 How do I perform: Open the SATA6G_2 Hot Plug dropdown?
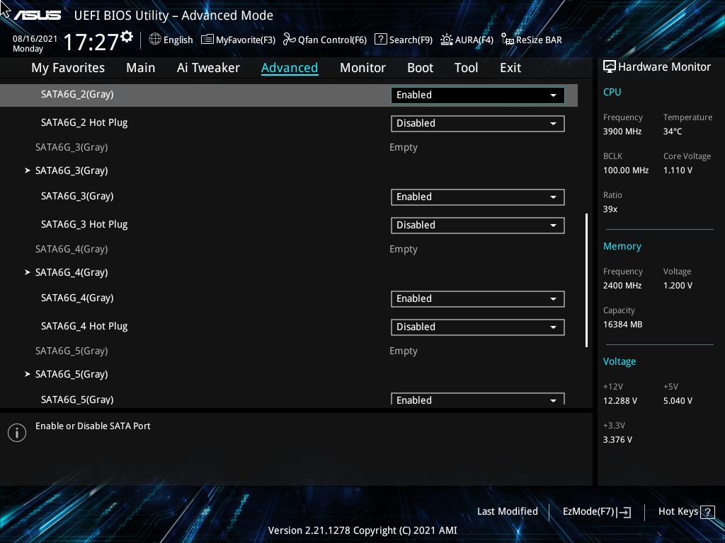478,123
